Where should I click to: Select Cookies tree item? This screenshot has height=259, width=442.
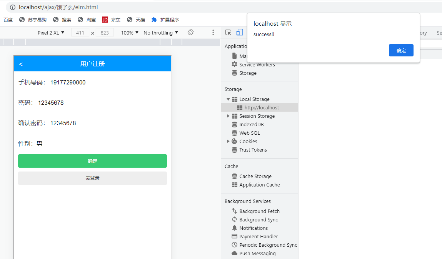[248, 142]
